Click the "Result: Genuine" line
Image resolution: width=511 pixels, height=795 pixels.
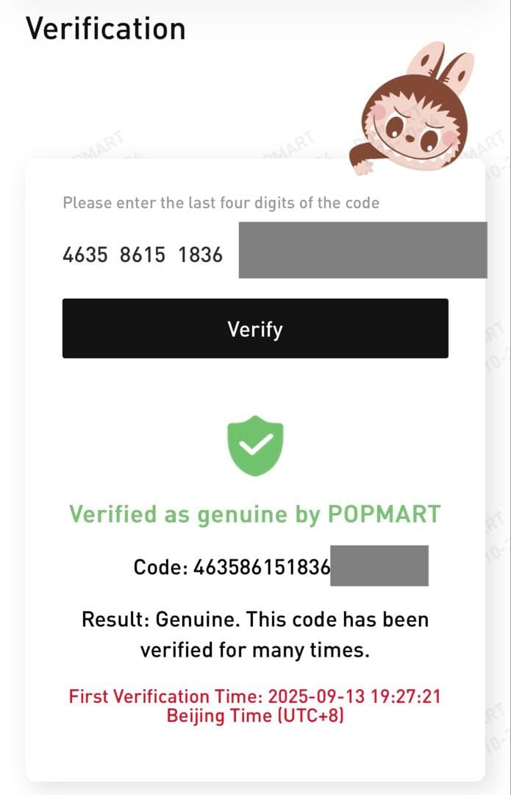tap(254, 619)
